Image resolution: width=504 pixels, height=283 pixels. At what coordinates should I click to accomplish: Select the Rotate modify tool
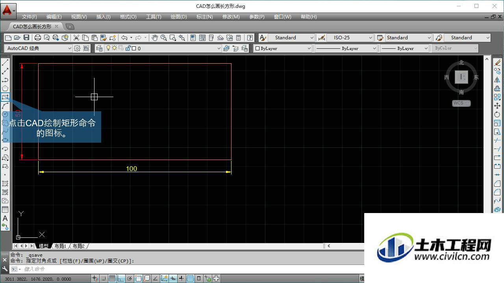coord(497,114)
